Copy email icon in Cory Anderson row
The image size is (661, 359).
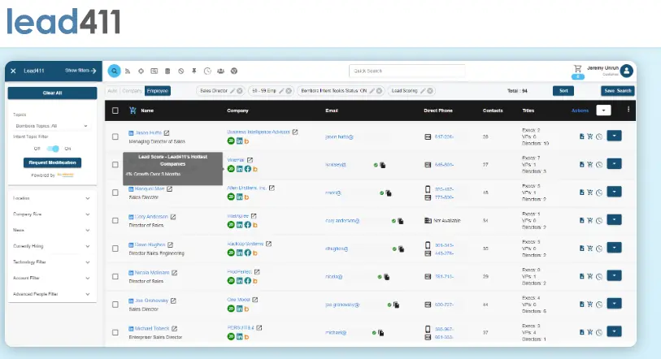click(401, 221)
